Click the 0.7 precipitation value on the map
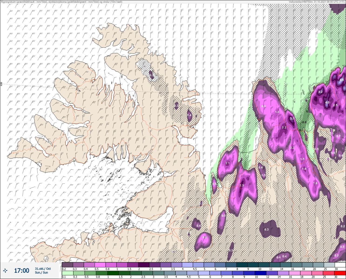 338,136
